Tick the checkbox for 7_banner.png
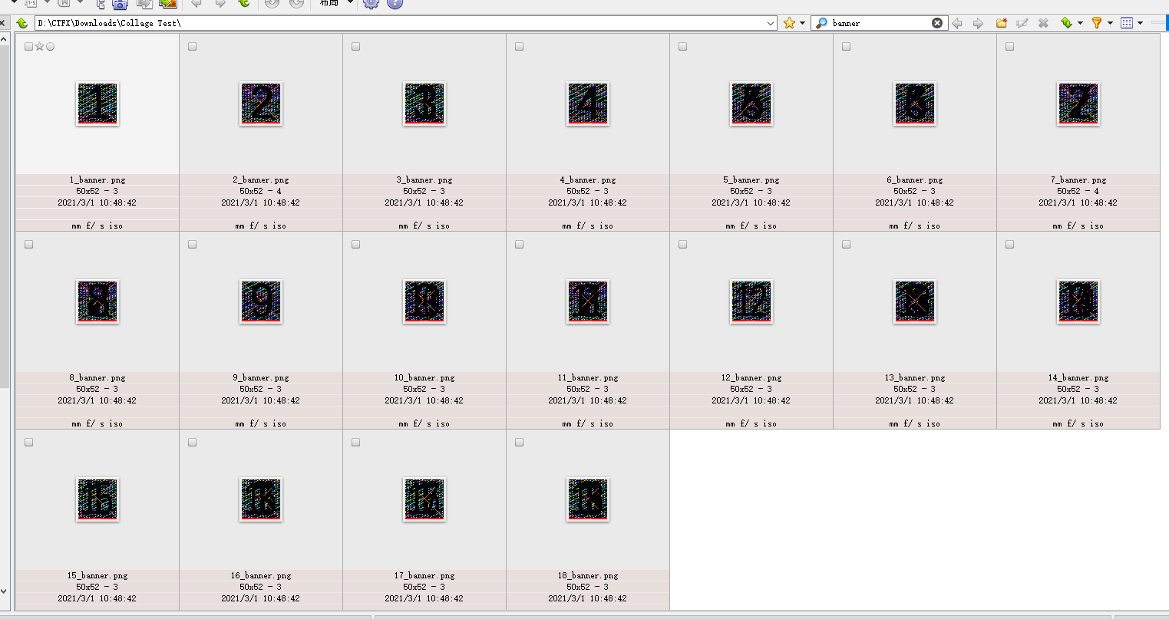 [x=1009, y=47]
